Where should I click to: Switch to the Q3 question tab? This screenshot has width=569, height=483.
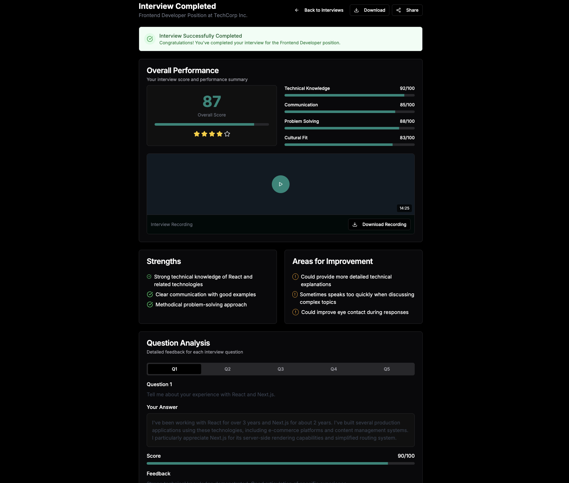click(x=280, y=369)
